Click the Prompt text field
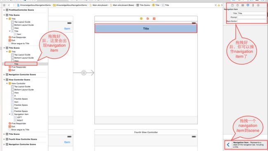The width and height of the screenshot is (268, 151). pyautogui.click(x=252, y=17)
